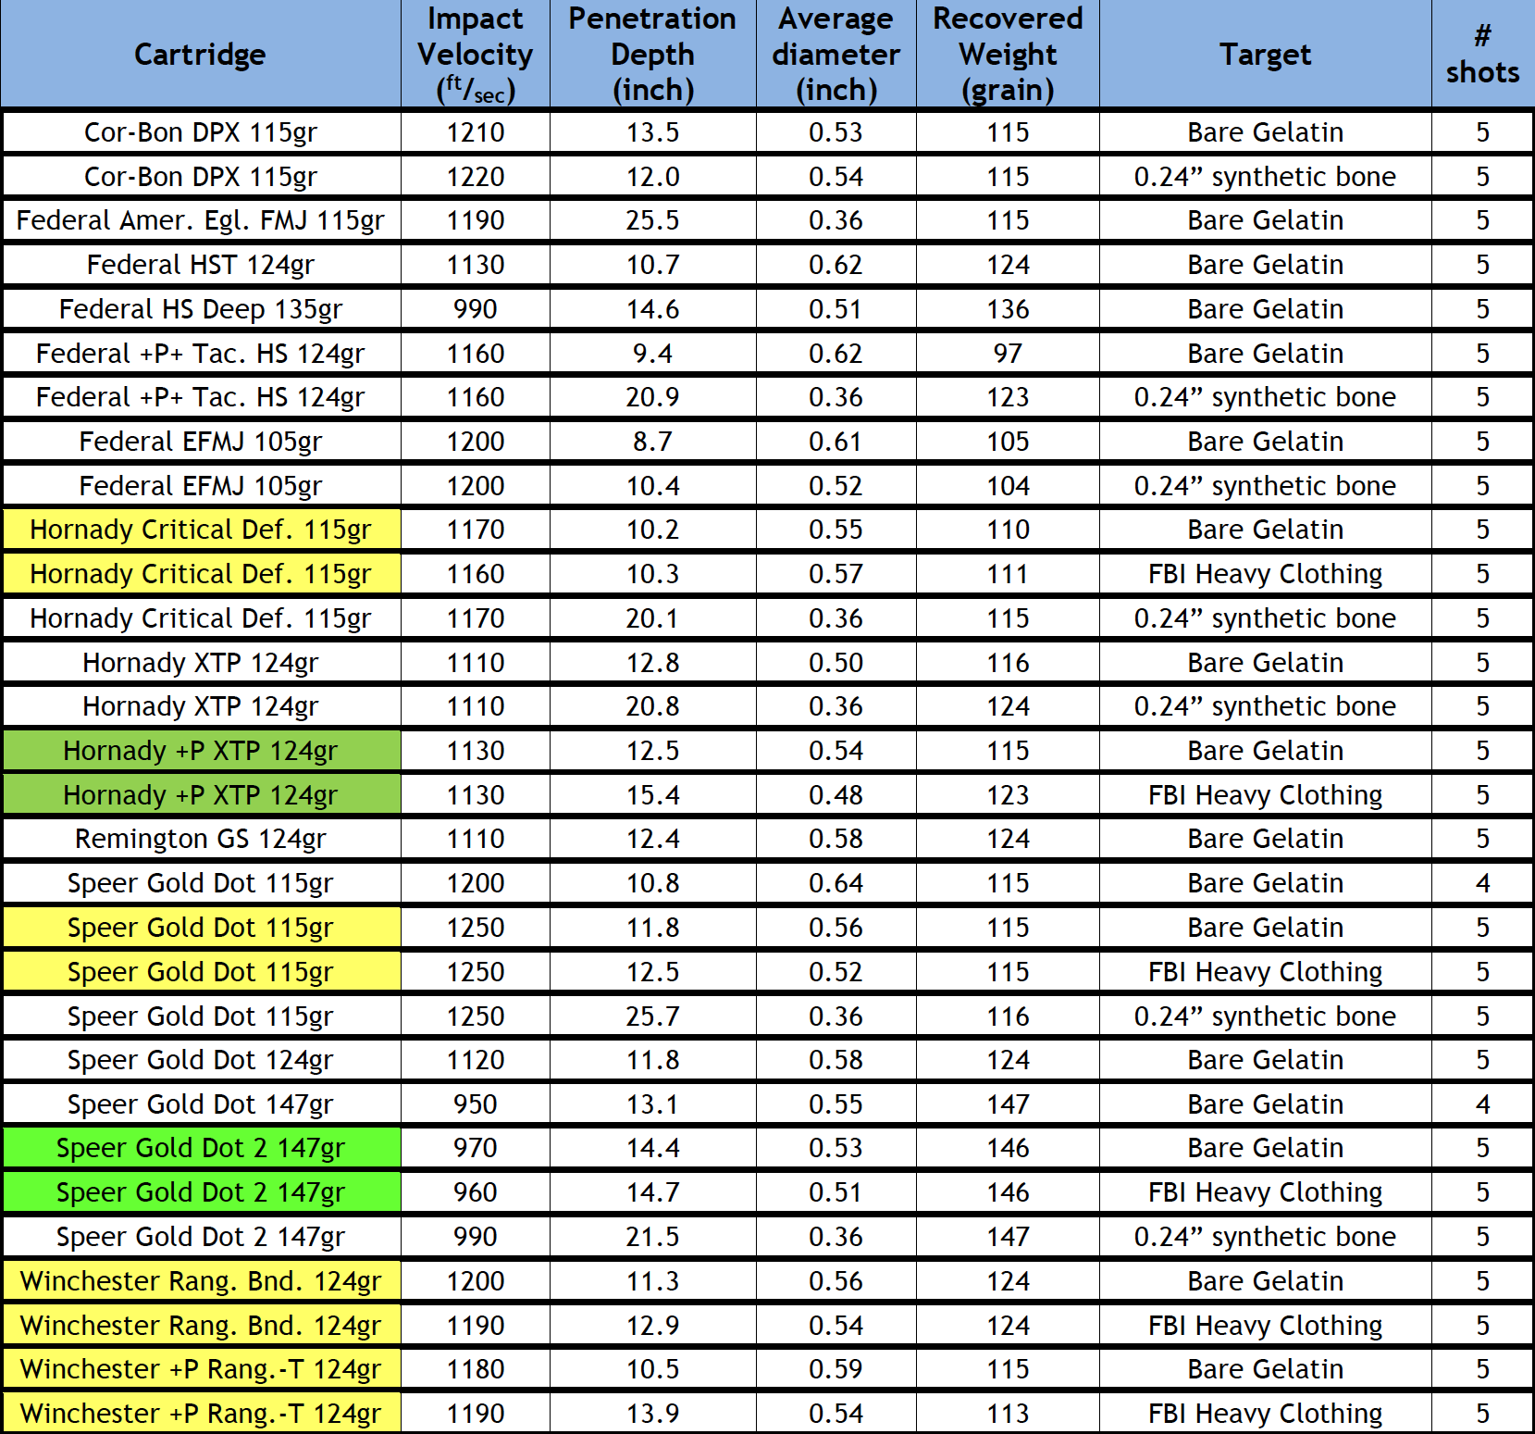The height and width of the screenshot is (1434, 1535).
Task: Click impact velocity value 1180
Action: pyautogui.click(x=476, y=1369)
